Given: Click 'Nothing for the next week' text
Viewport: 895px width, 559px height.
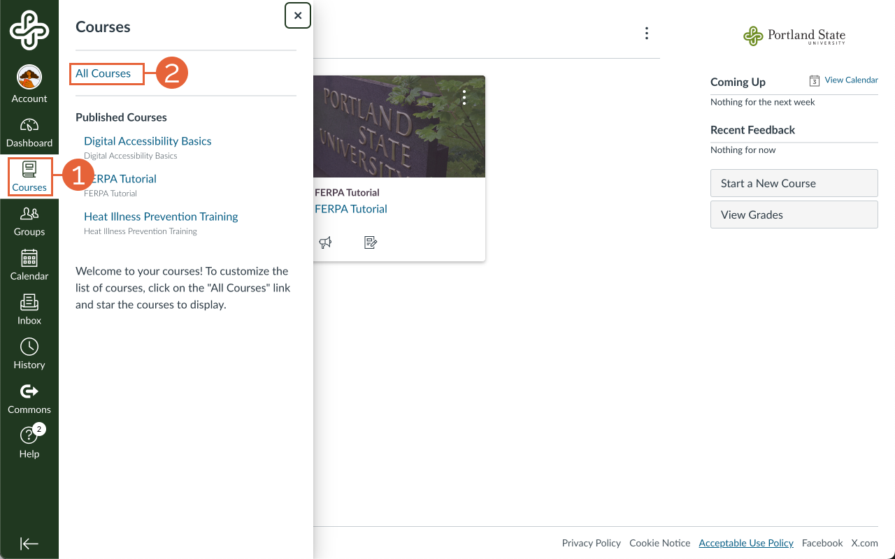Looking at the screenshot, I should (x=763, y=102).
